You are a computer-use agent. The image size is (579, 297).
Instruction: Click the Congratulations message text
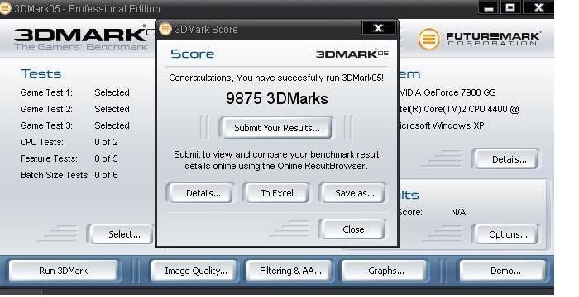[276, 78]
